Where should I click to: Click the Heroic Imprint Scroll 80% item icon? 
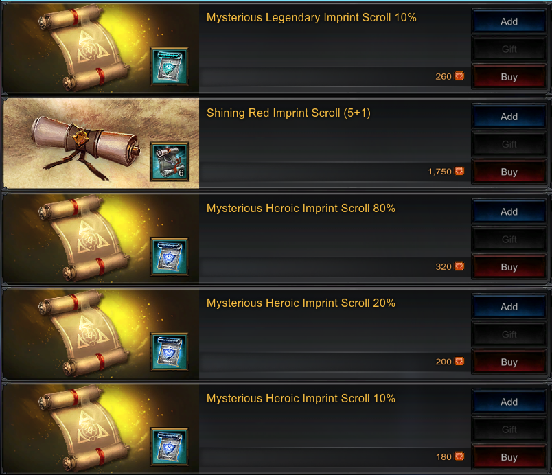coord(170,257)
